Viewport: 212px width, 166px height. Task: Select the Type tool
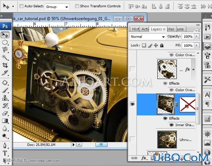(5, 153)
